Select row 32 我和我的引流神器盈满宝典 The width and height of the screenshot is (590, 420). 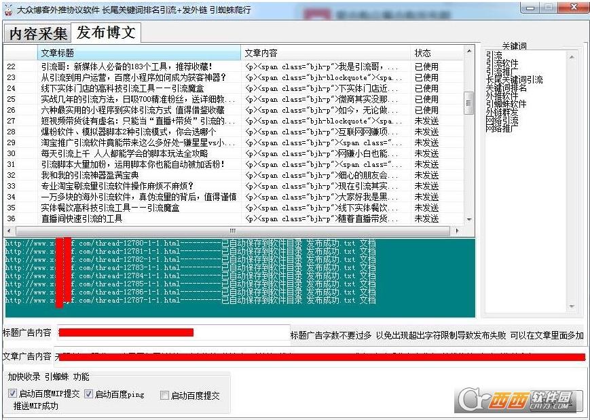(x=234, y=175)
